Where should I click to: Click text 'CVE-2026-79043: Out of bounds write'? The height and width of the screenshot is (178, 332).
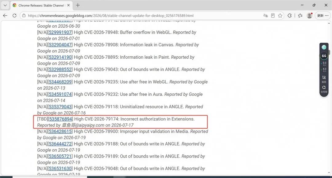pos(122,69)
